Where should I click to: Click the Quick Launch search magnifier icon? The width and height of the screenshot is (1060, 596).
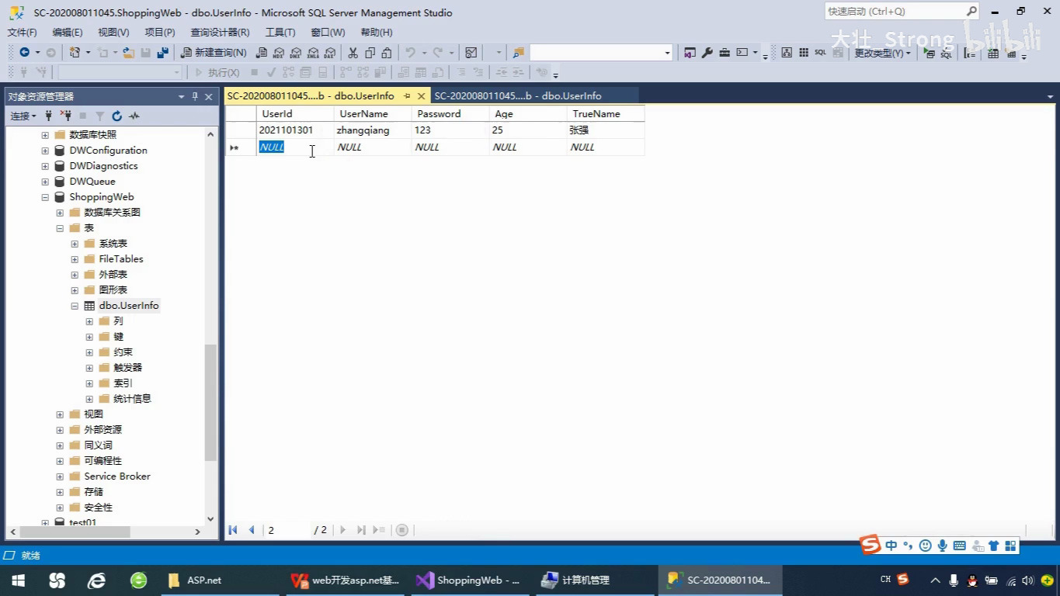click(x=971, y=11)
